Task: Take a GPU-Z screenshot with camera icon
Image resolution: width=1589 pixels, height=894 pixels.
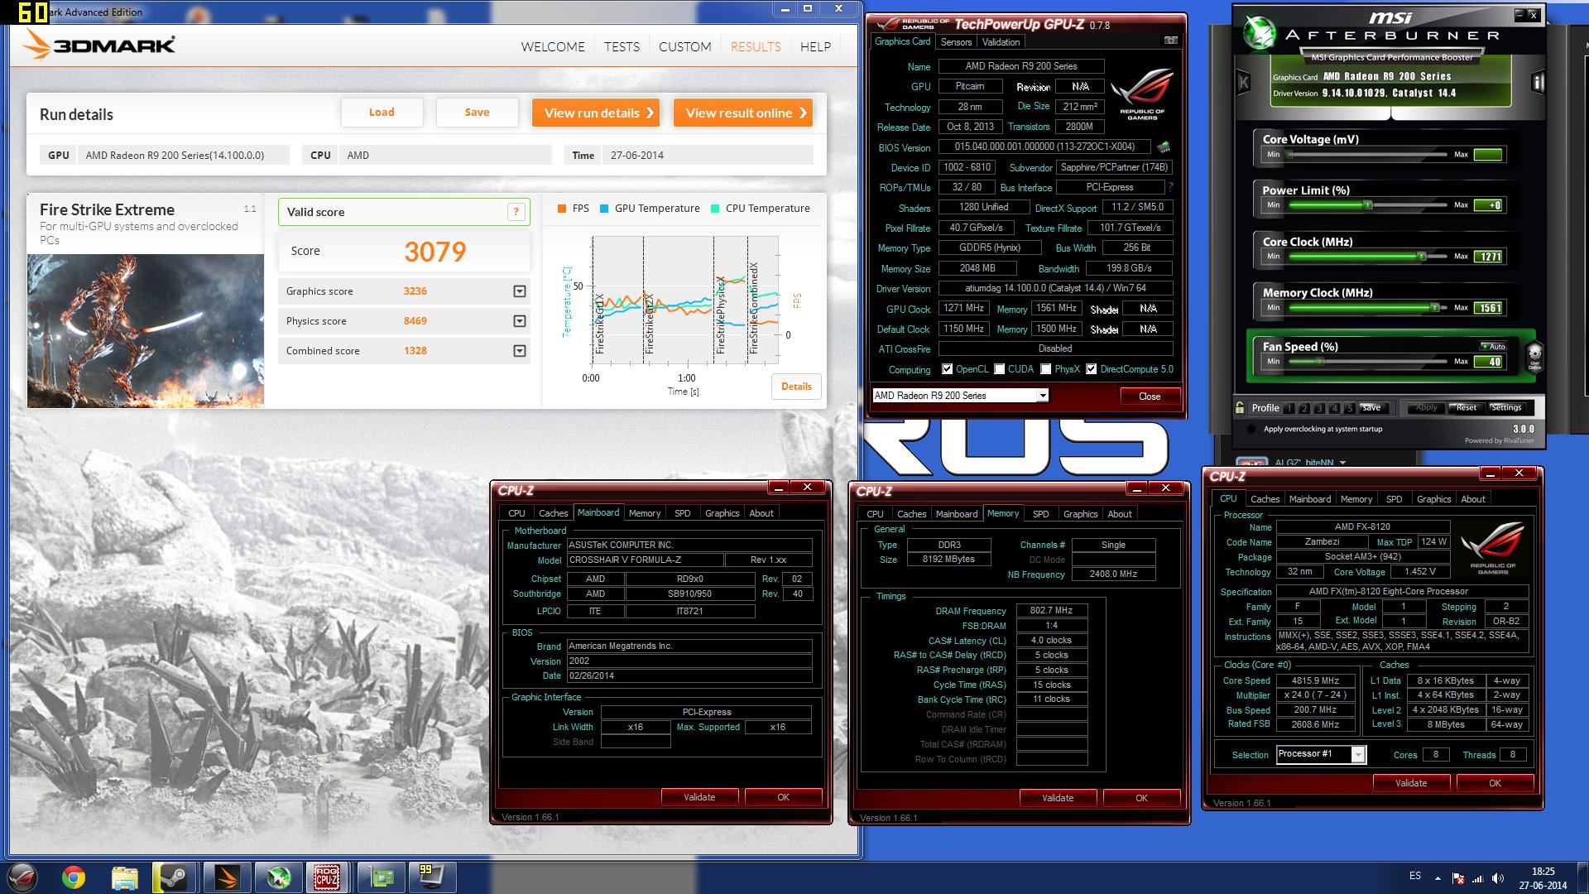Action: (1170, 41)
